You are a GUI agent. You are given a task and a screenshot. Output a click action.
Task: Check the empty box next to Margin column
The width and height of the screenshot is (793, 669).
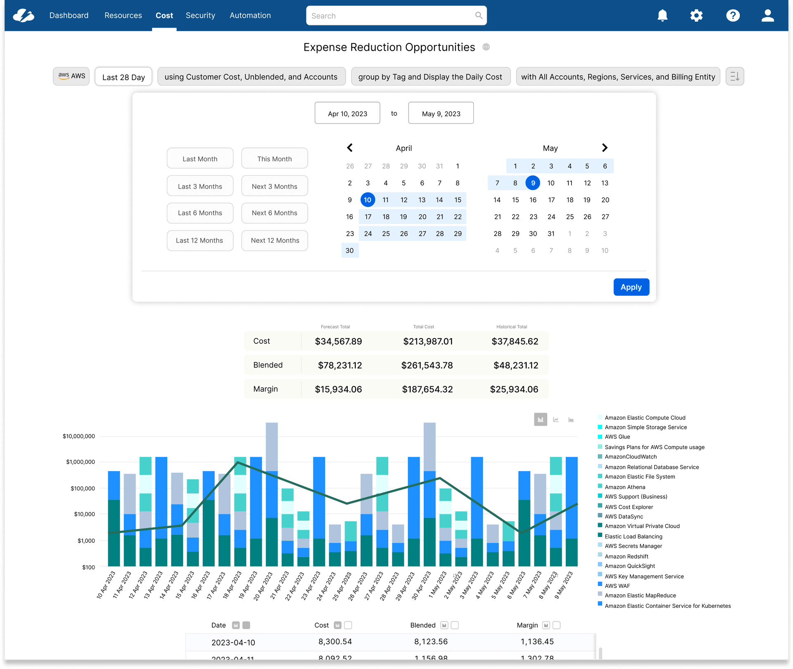[556, 625]
